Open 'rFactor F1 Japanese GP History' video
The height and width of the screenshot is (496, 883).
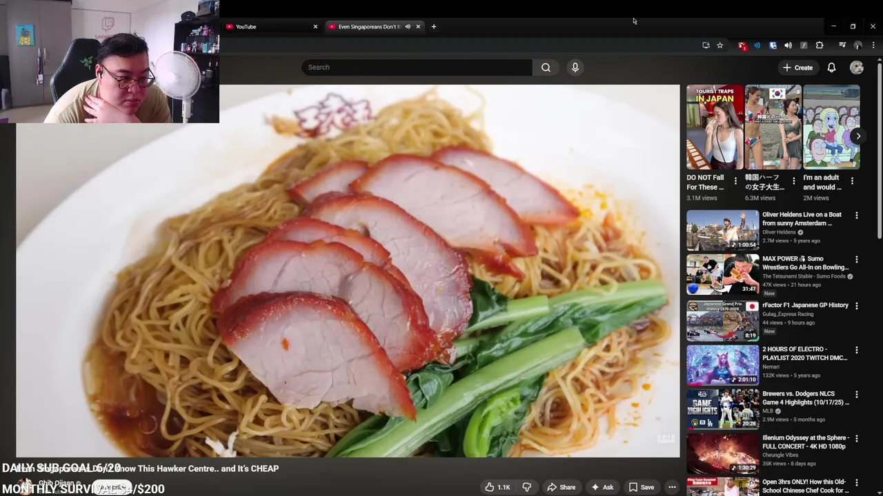point(805,305)
